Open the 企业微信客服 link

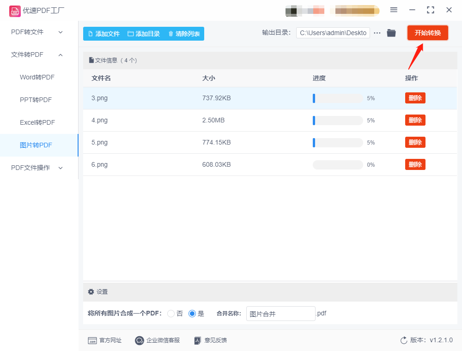[x=163, y=340]
